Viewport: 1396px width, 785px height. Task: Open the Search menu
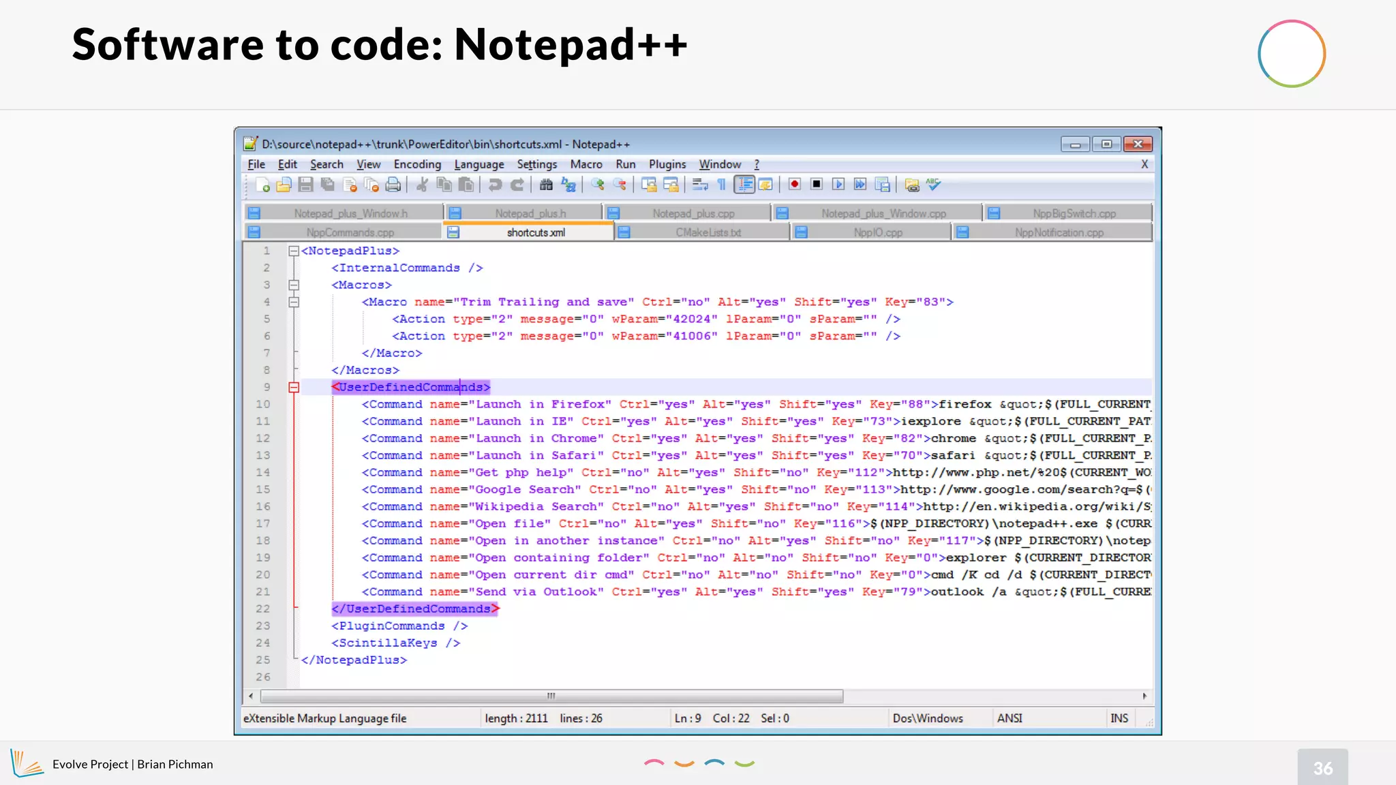click(x=327, y=164)
